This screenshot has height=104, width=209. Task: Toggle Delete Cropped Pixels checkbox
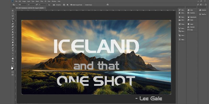pos(71,5)
